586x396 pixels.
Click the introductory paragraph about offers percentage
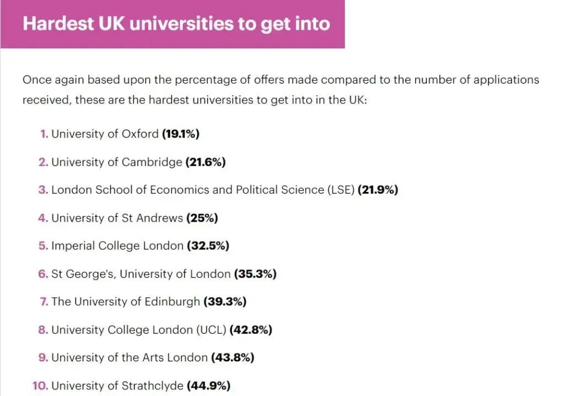coord(281,90)
